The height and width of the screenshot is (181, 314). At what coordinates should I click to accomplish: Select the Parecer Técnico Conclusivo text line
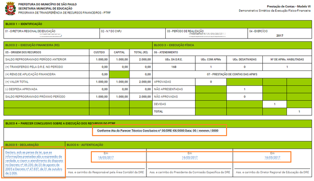(157, 131)
